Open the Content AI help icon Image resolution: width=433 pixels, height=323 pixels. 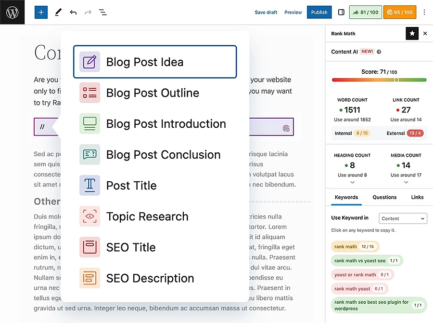click(x=380, y=52)
